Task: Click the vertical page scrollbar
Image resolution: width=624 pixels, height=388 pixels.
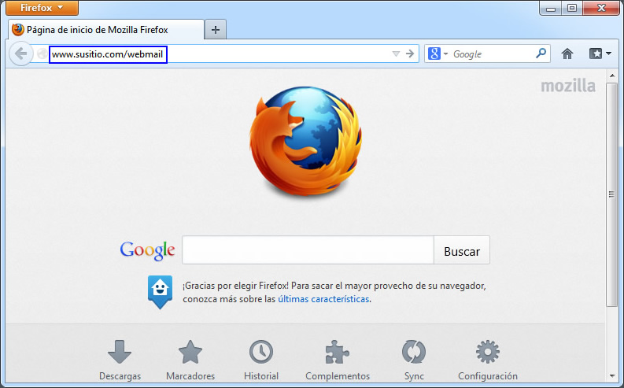Action: (611, 194)
